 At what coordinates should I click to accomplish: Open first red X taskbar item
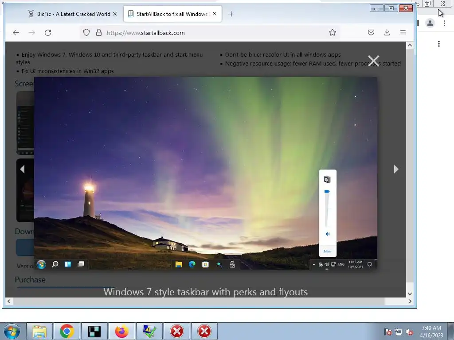click(x=177, y=331)
